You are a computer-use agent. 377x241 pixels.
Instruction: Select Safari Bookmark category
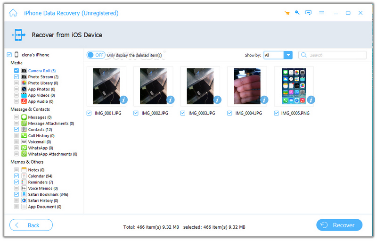48,194
